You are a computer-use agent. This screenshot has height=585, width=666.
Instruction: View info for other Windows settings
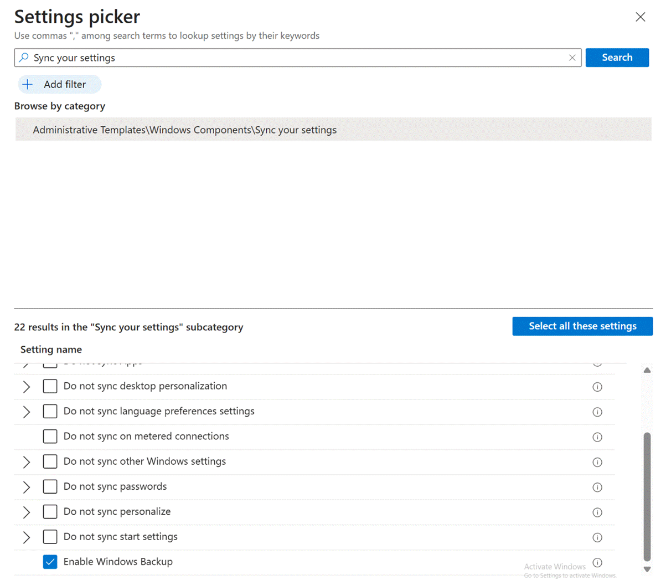[x=597, y=462]
